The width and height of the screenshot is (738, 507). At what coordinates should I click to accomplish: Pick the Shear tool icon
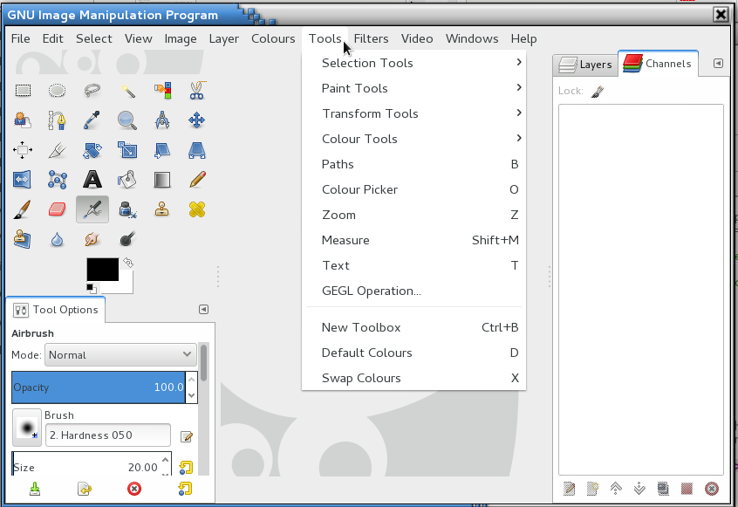point(162,150)
